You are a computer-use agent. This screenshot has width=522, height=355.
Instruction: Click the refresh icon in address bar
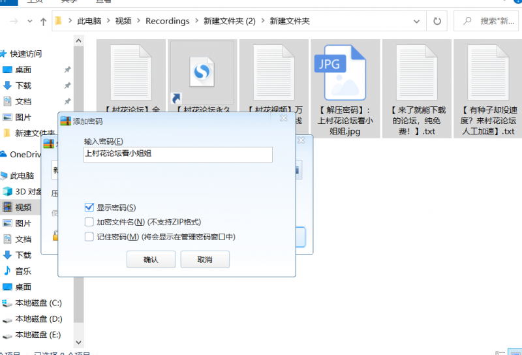tap(437, 22)
